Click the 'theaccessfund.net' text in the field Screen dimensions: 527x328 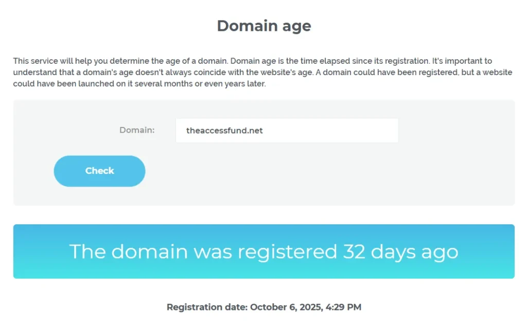pyautogui.click(x=224, y=131)
